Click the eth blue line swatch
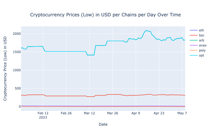 tap(194, 30)
